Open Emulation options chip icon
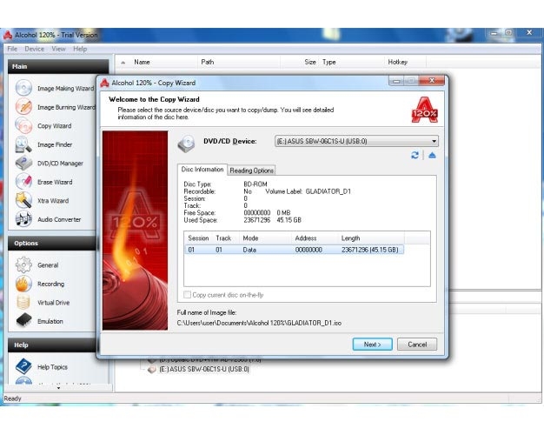This screenshot has height=435, width=544. (23, 321)
